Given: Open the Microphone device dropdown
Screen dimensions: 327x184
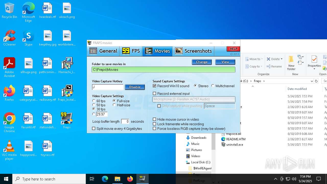Looking at the screenshot, I should [194, 99].
